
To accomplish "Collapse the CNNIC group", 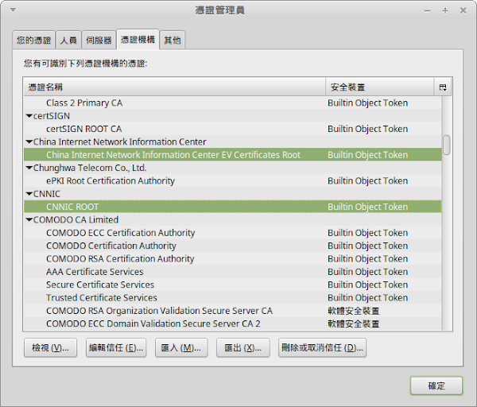I will [x=29, y=194].
